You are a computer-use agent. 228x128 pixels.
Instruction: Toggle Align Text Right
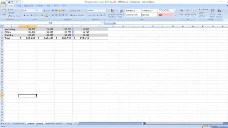point(59,15)
